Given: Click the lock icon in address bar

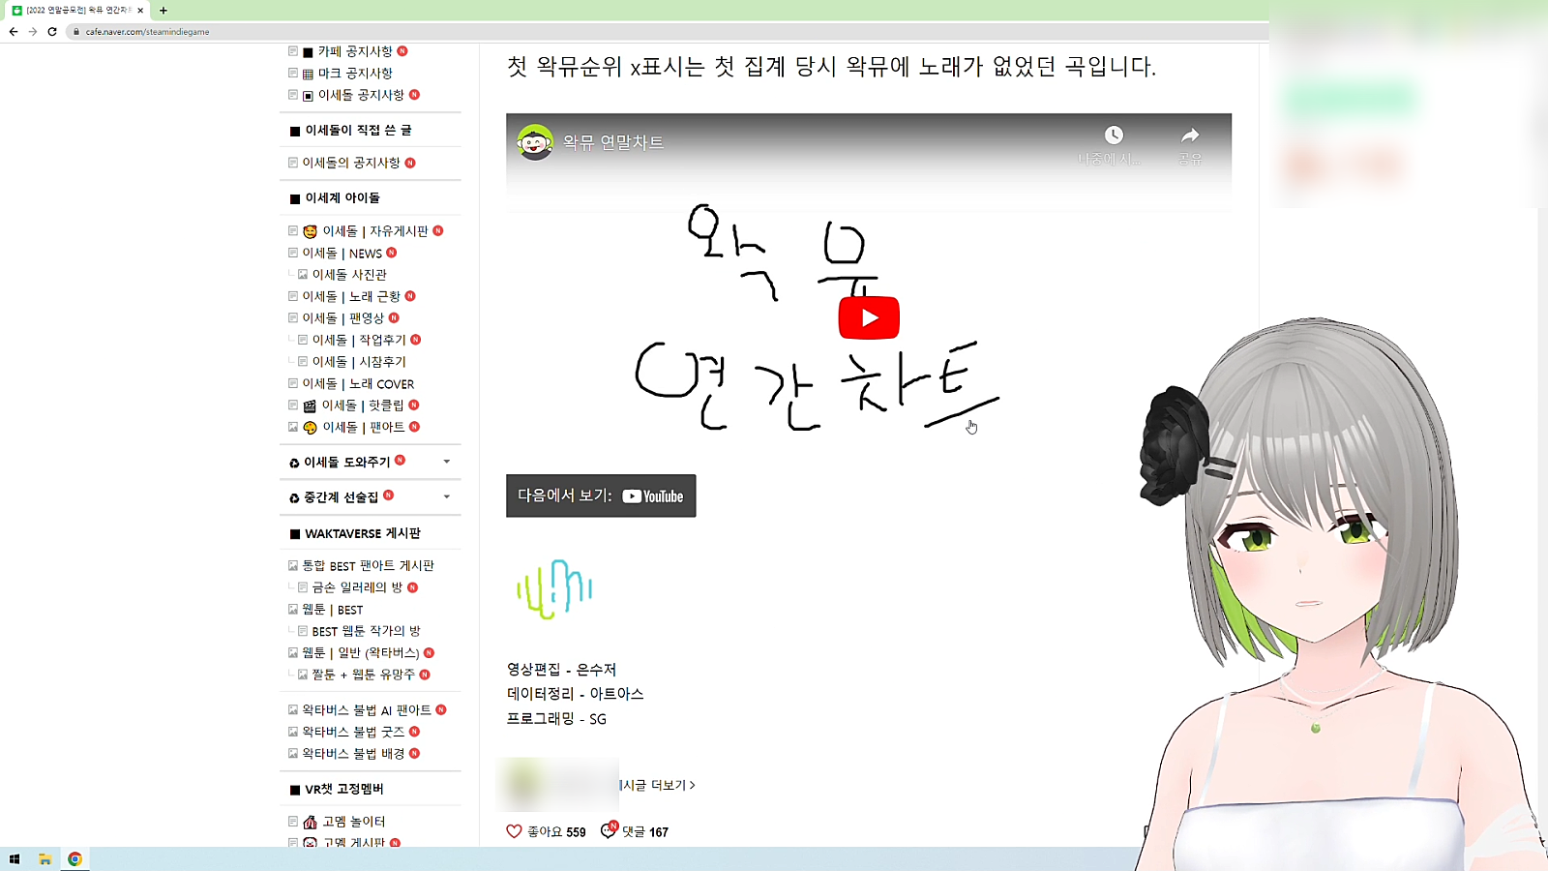Looking at the screenshot, I should [x=75, y=32].
